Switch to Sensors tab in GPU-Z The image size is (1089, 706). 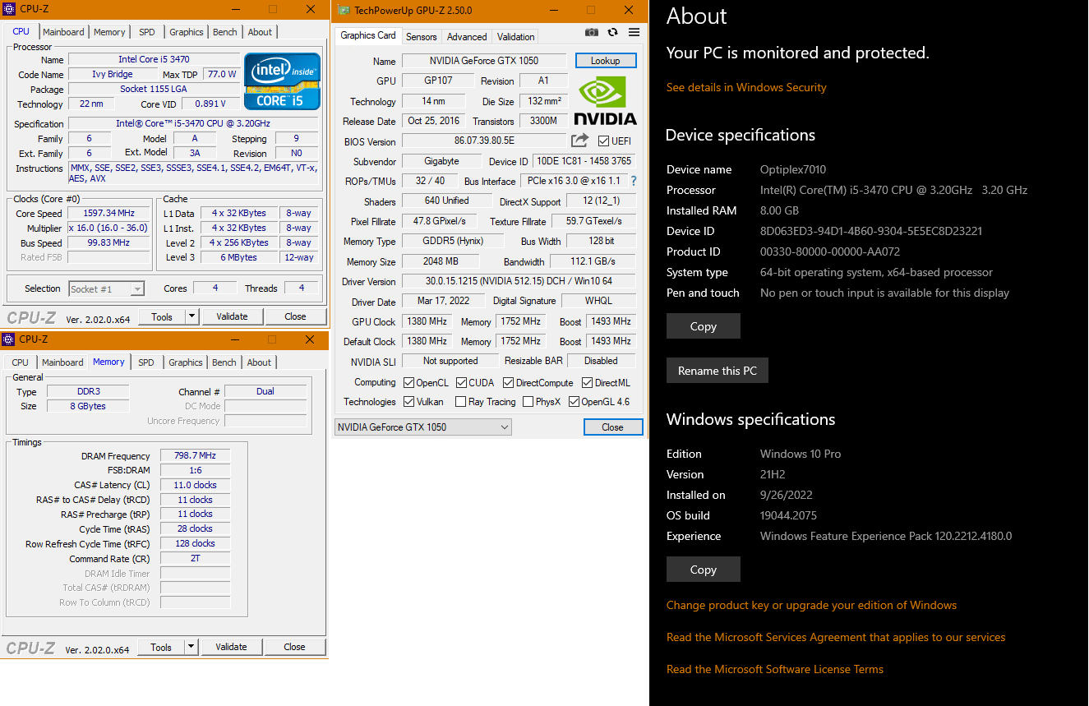coord(422,37)
